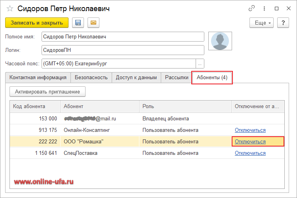Image resolution: width=297 pixels, height=198 pixels.
Task: Click Отключиться link for Онлайн-Консалтинг
Action: 250,130
